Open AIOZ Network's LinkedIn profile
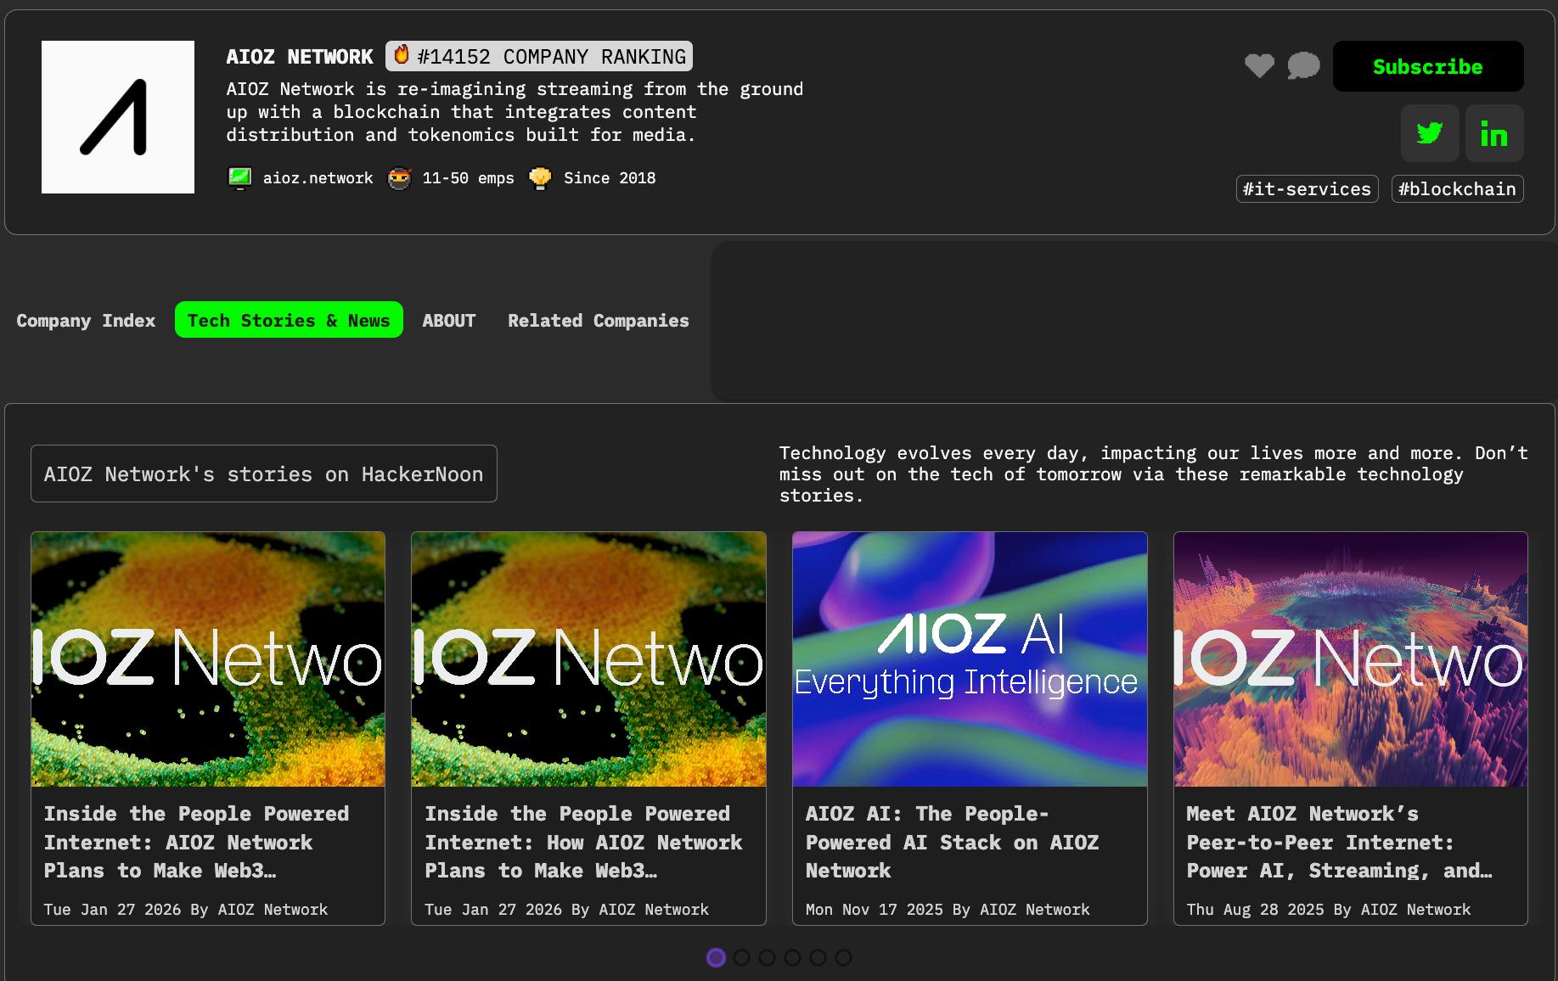Viewport: 1558px width, 981px height. (x=1494, y=133)
